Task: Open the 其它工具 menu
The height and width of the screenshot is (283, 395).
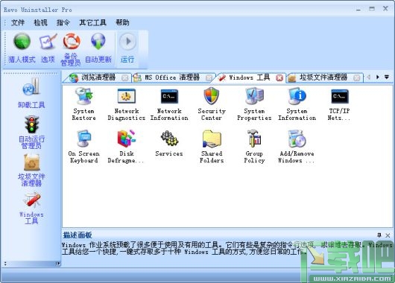Action: [92, 22]
